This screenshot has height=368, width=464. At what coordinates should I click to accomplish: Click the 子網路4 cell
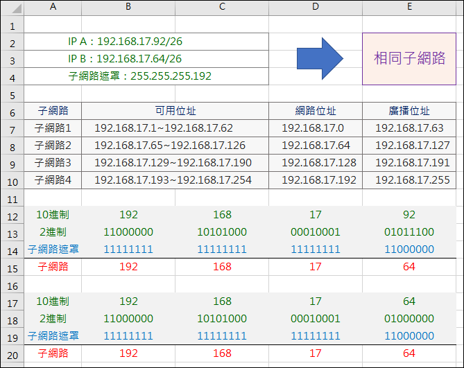click(53, 180)
